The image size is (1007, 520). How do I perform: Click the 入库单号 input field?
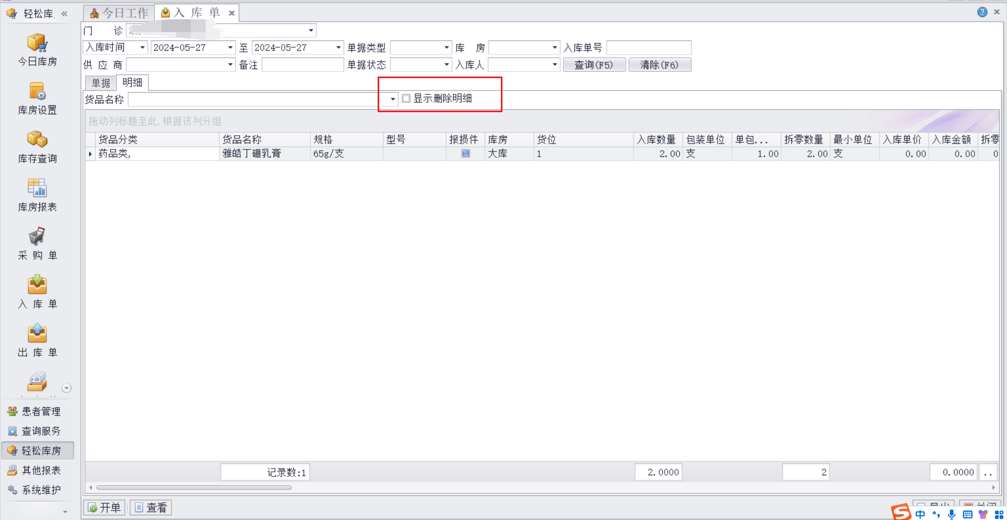pos(649,48)
